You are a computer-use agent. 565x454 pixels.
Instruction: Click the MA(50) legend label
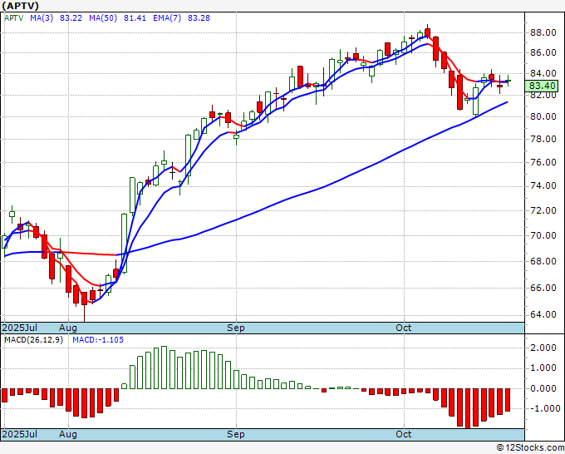(103, 18)
